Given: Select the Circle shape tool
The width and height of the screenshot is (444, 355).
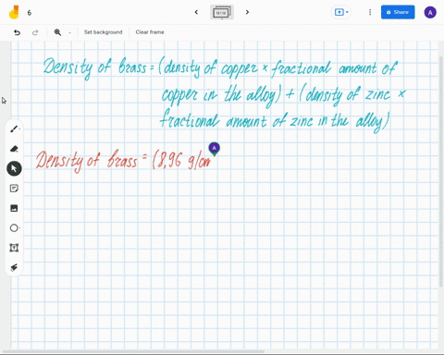Looking at the screenshot, I should [x=14, y=228].
